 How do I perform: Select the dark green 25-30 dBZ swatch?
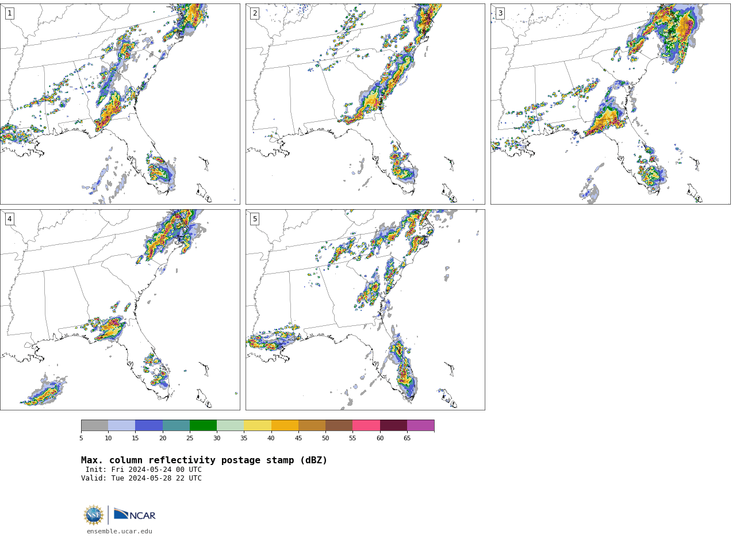[x=203, y=425]
